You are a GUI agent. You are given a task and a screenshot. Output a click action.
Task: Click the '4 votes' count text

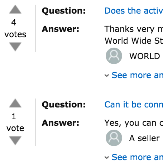(15, 29)
